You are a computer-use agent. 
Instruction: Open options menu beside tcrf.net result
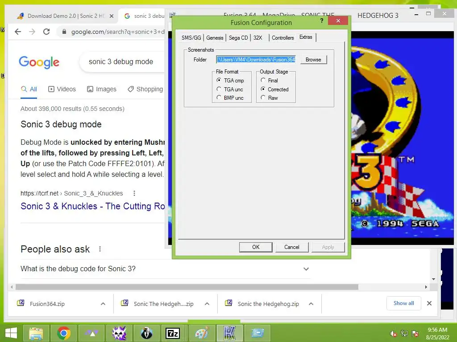[134, 193]
